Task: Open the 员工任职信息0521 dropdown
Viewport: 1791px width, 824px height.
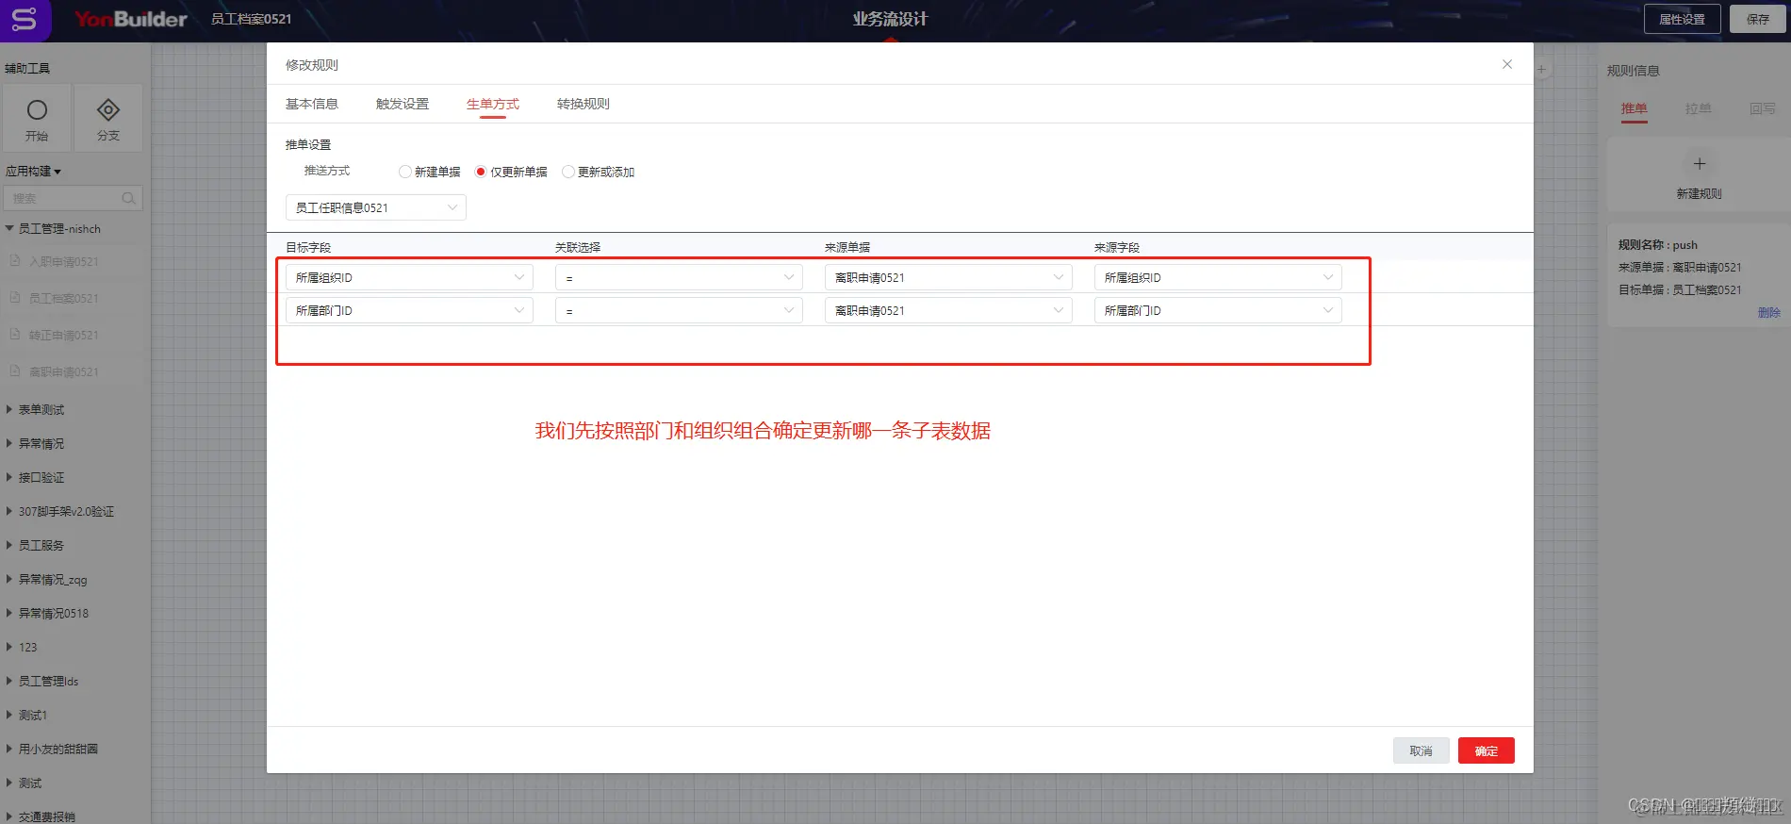Action: click(375, 207)
